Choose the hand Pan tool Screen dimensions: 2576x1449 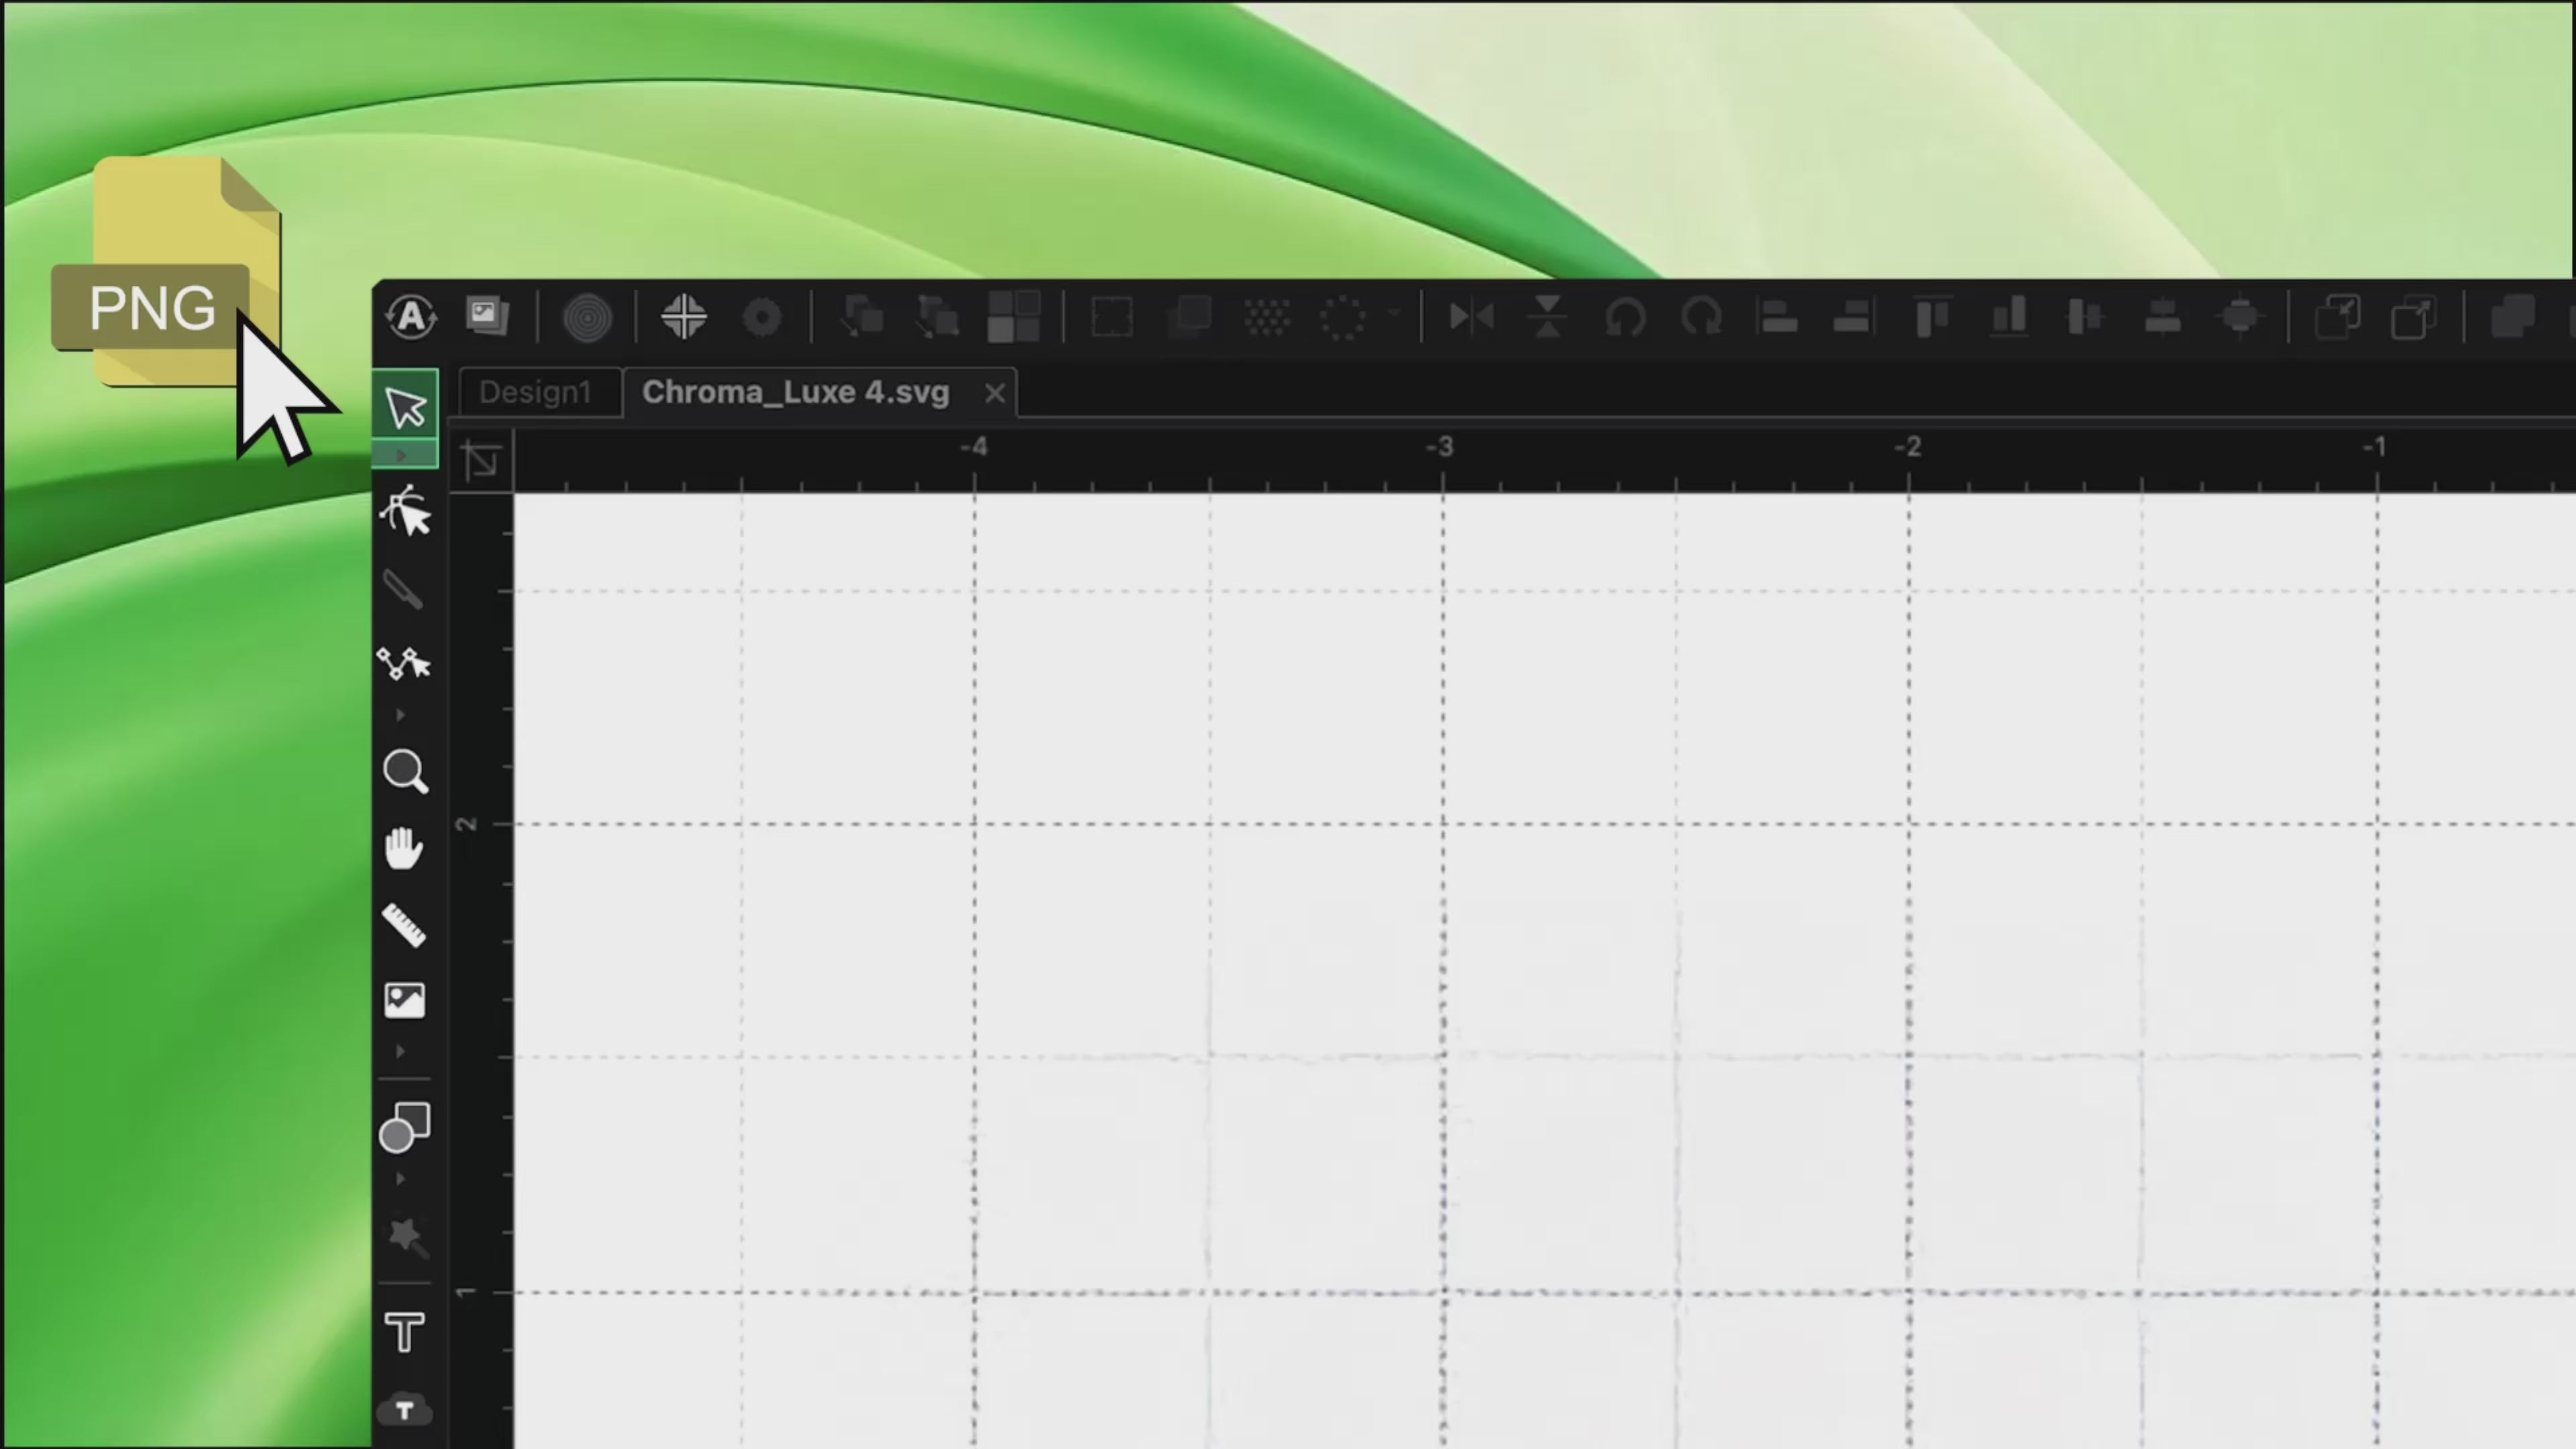[x=404, y=848]
